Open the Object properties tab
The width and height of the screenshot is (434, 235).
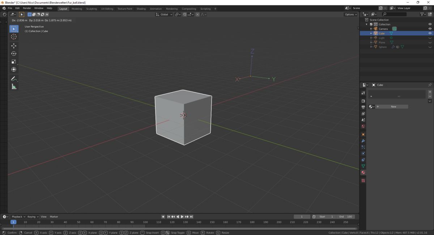363,134
